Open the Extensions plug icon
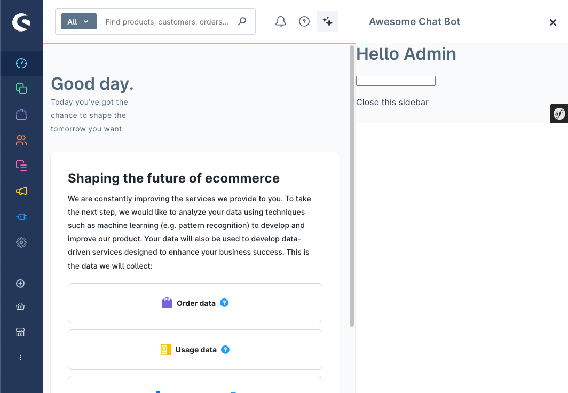Viewport: 568px width, 393px height. [21, 217]
